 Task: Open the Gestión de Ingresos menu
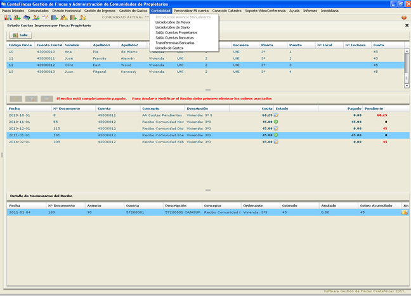tap(100, 11)
